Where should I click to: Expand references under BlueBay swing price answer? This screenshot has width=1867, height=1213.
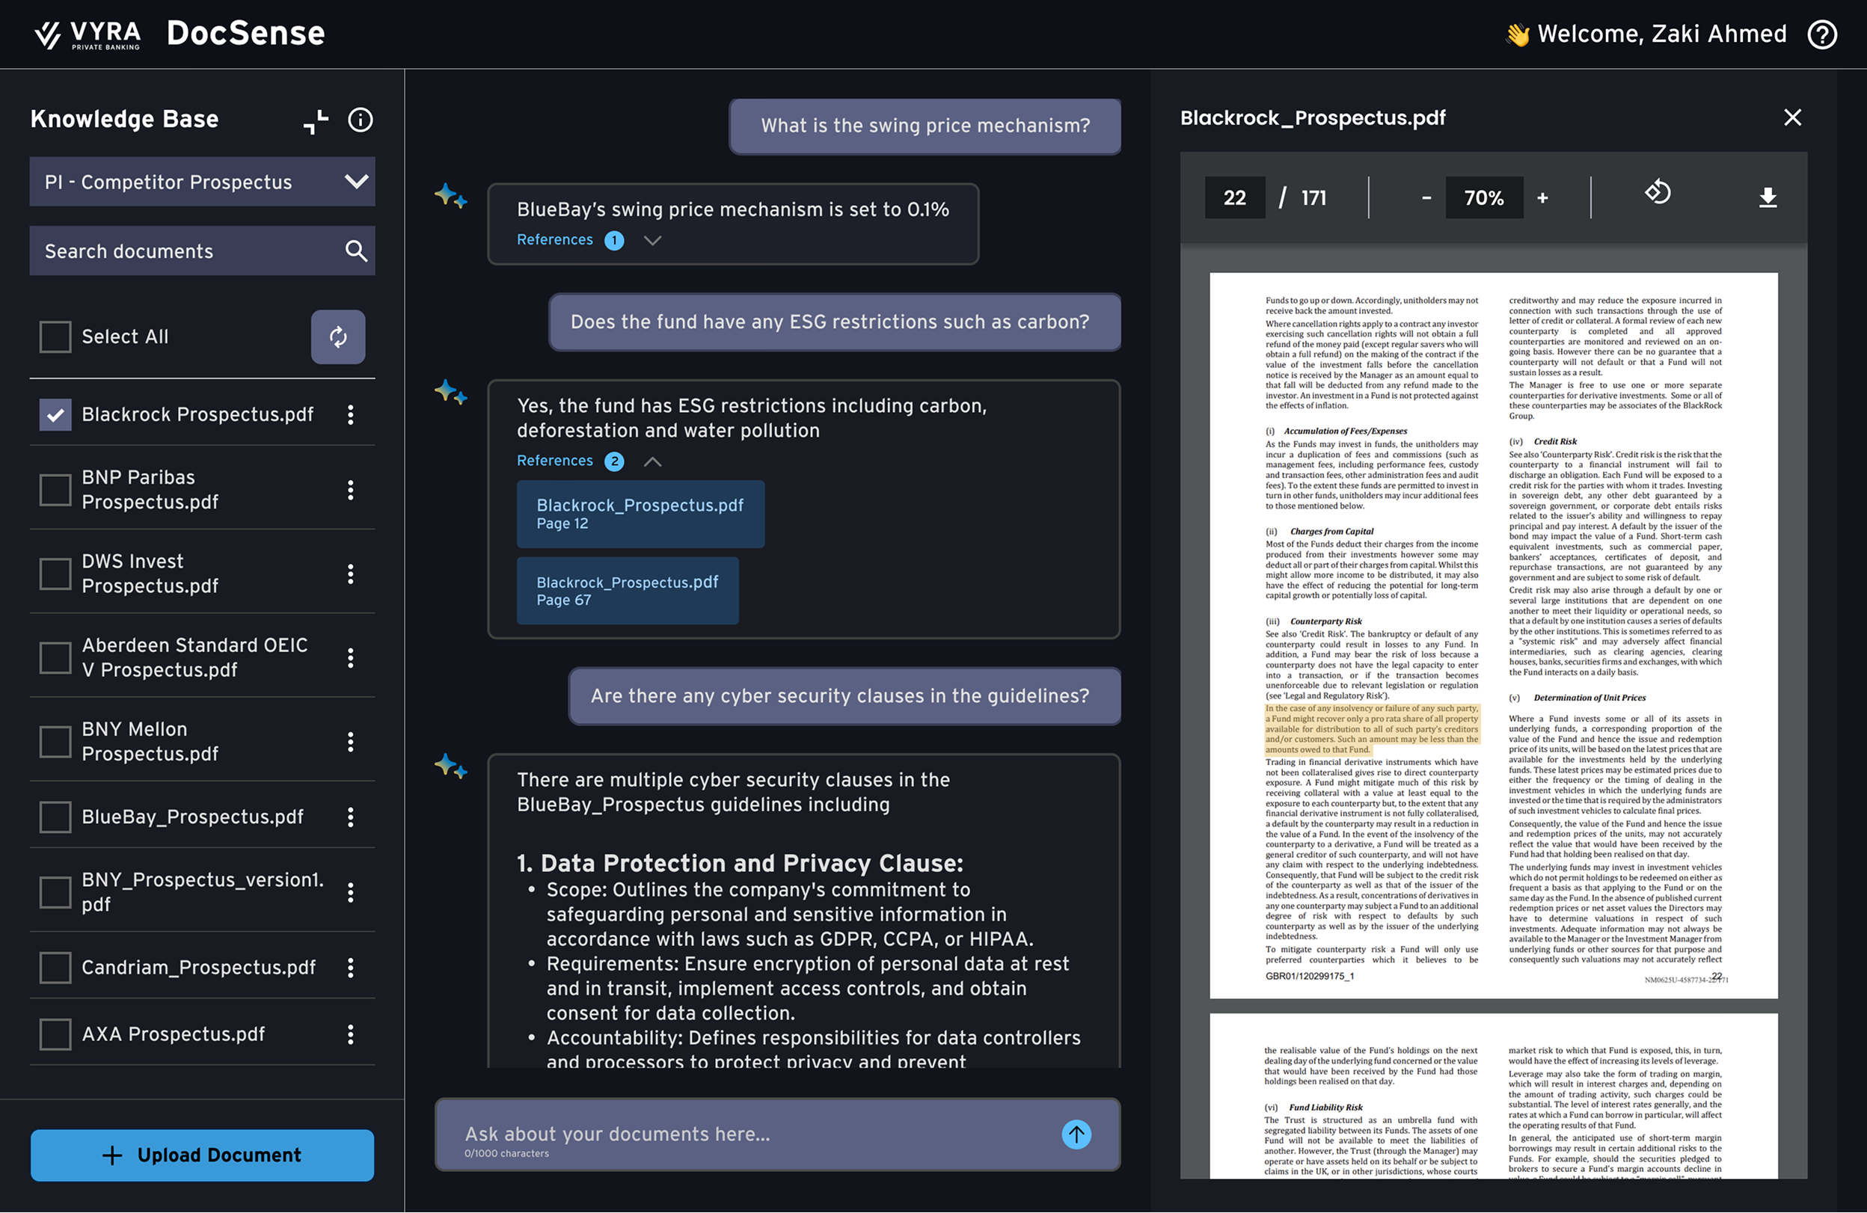pyautogui.click(x=652, y=241)
